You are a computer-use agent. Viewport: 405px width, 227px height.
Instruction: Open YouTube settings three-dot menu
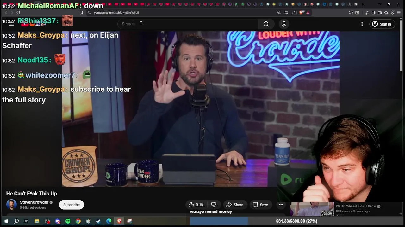point(362,24)
